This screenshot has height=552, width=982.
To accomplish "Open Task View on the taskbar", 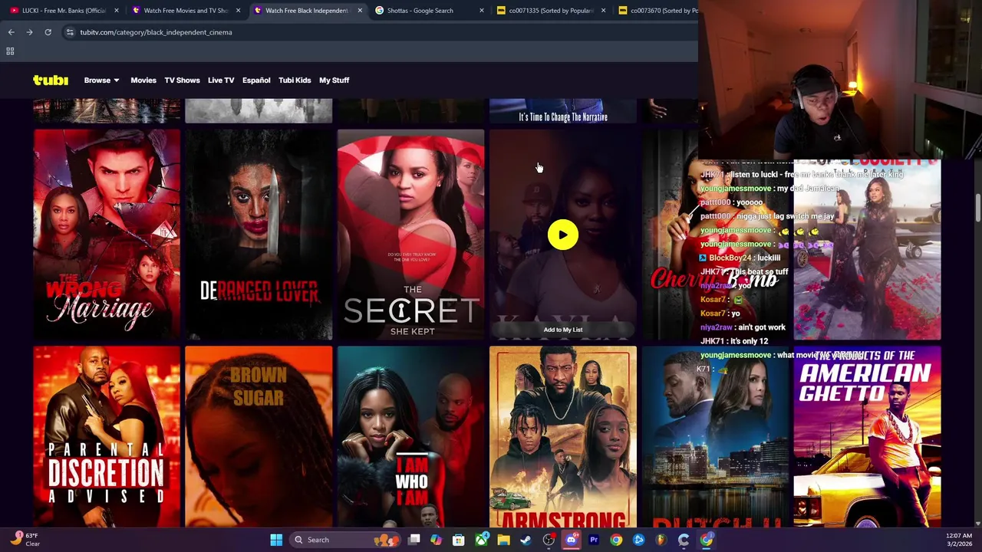I will (414, 540).
